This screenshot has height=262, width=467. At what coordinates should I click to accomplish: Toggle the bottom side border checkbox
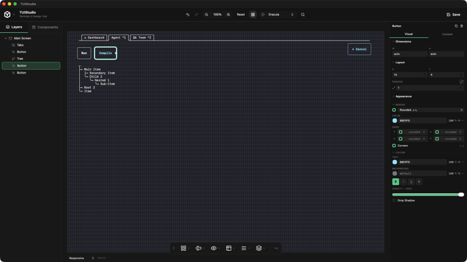click(400, 139)
